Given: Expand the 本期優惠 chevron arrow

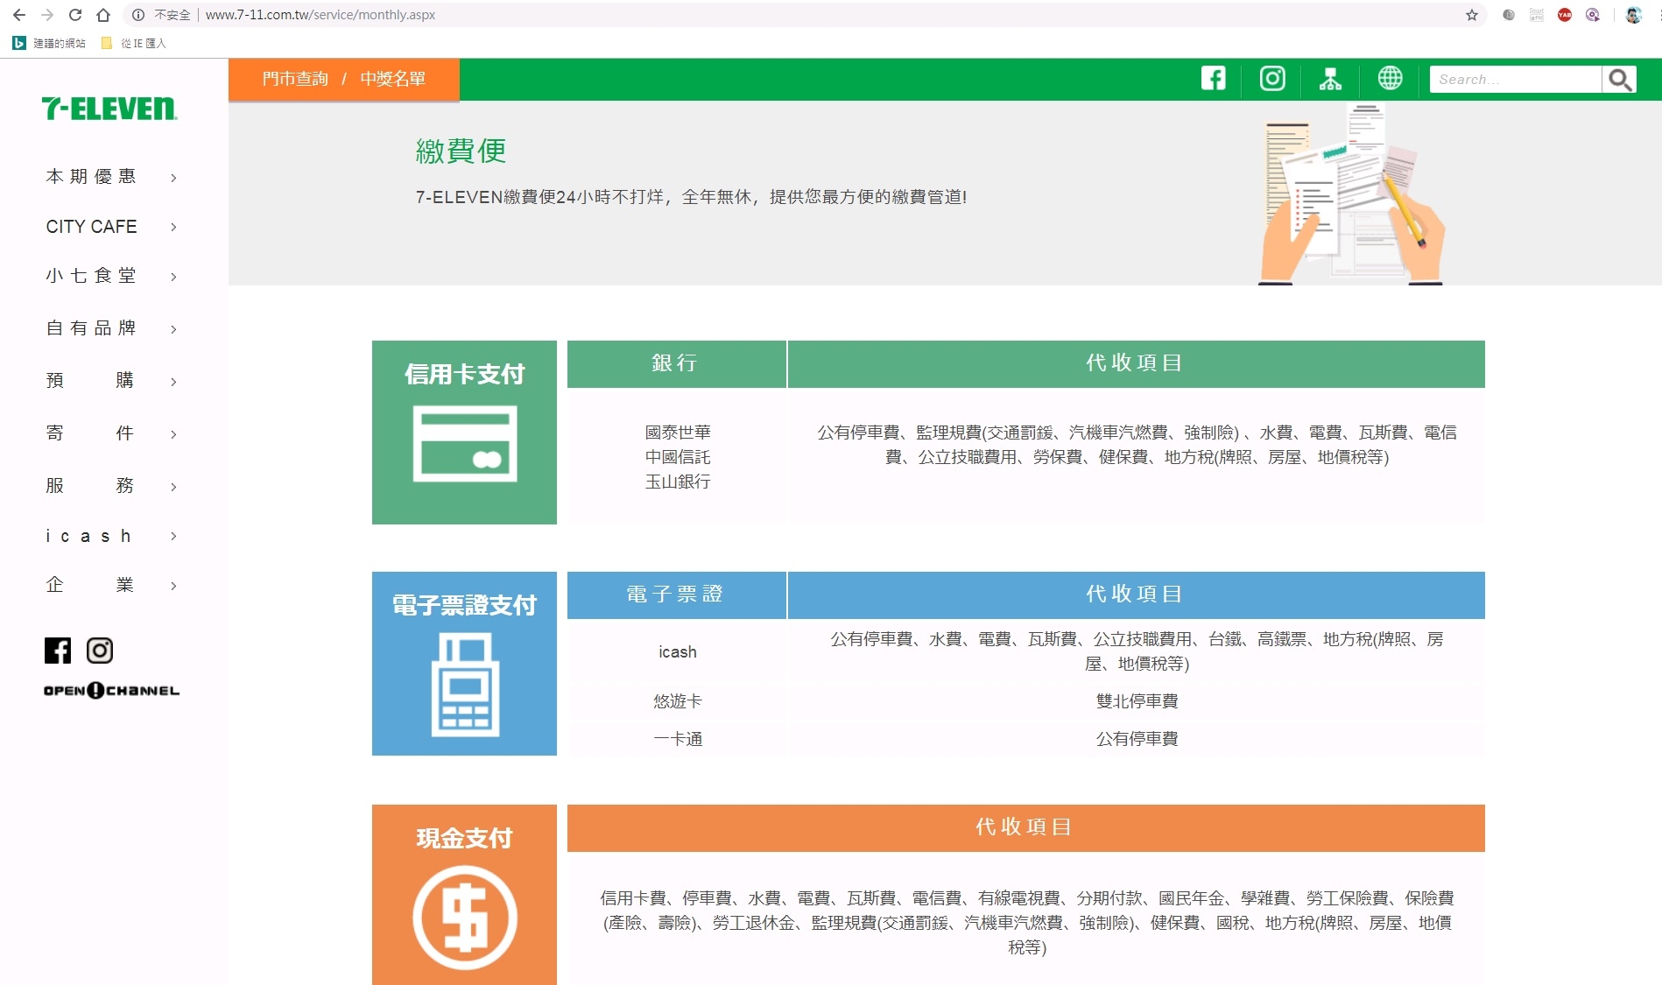Looking at the screenshot, I should (173, 178).
